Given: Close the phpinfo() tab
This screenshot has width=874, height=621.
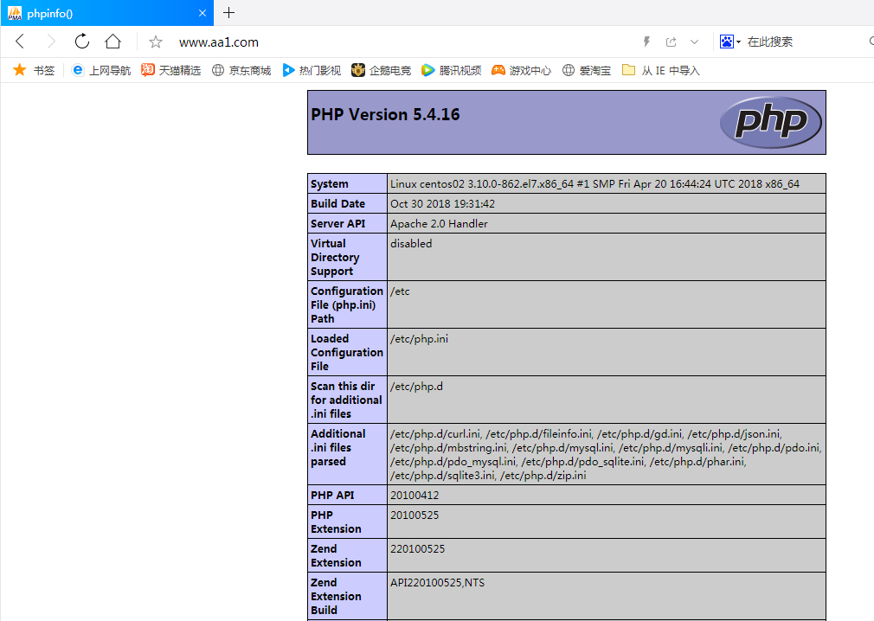Looking at the screenshot, I should click(202, 13).
